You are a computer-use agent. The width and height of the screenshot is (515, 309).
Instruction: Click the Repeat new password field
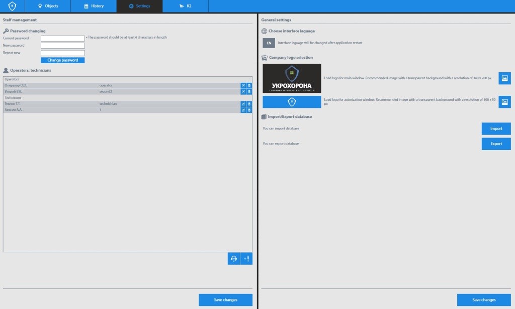pos(63,53)
